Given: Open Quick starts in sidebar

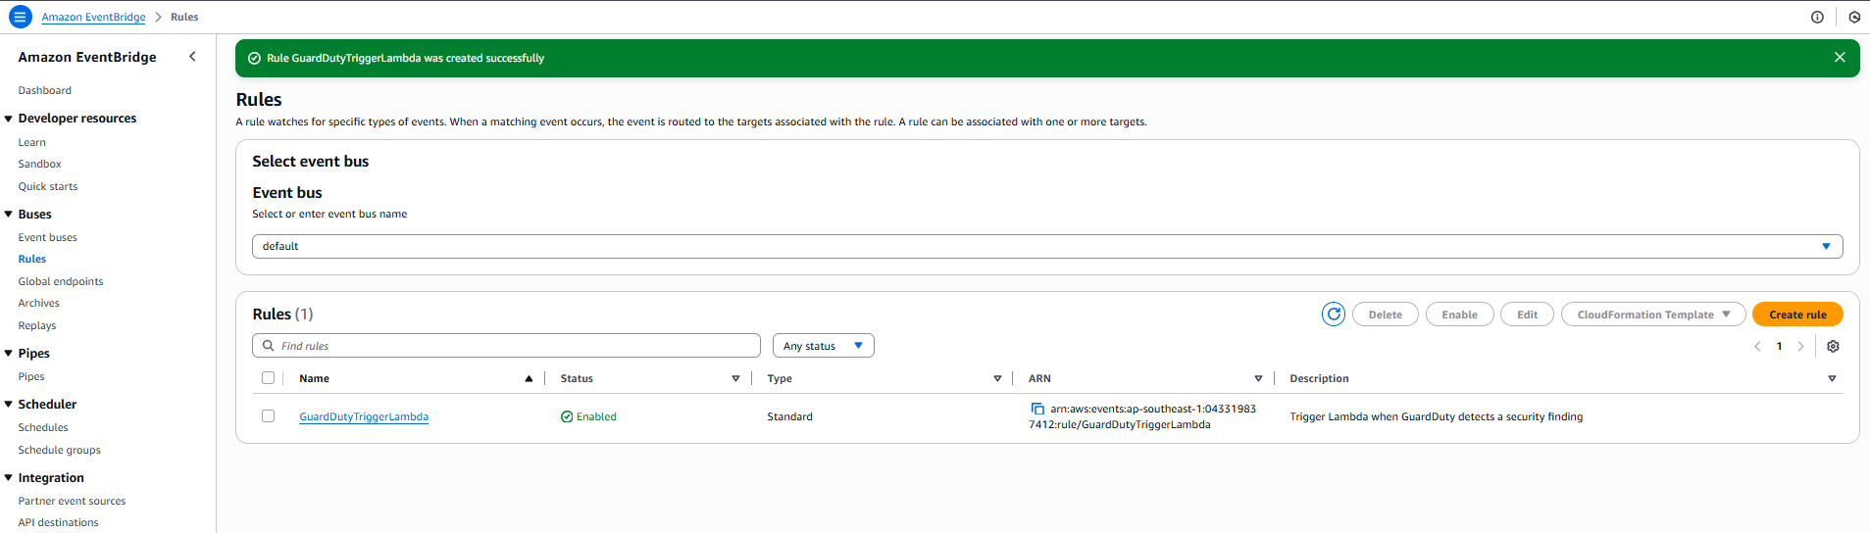Looking at the screenshot, I should 47,186.
